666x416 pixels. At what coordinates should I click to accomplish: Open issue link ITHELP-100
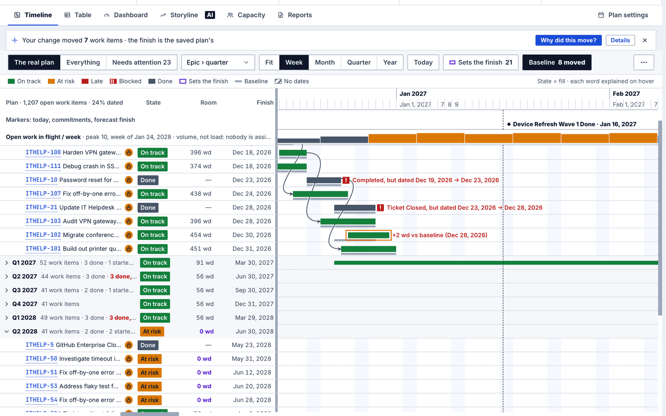[x=43, y=153]
